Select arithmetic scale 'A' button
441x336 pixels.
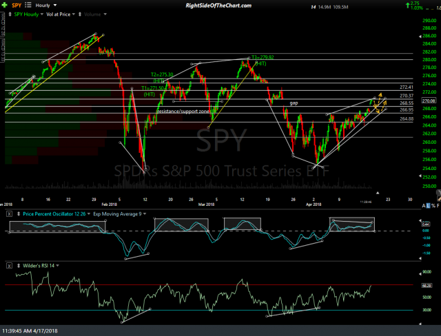click(x=424, y=206)
